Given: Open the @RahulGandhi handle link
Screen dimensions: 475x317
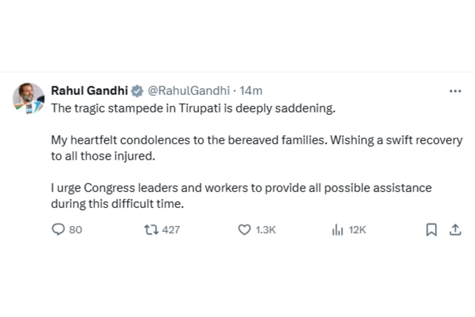Looking at the screenshot, I should 188,91.
